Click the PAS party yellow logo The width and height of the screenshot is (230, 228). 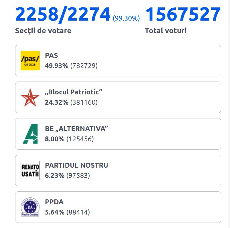coord(30,61)
